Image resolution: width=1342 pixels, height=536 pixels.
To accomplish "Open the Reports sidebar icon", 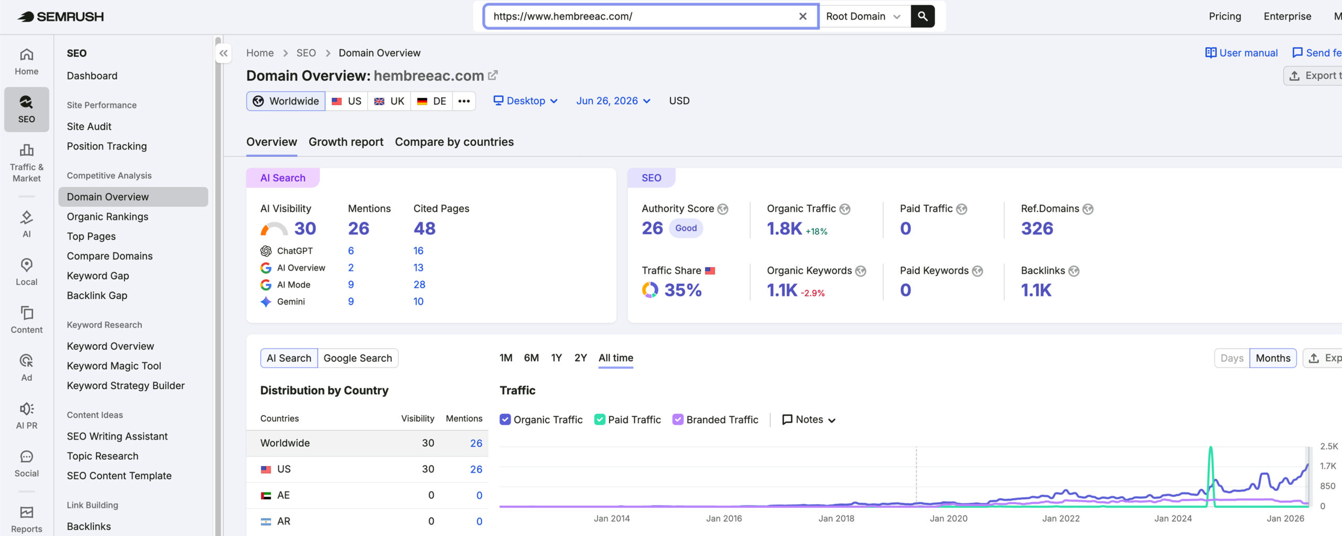I will coord(26,519).
